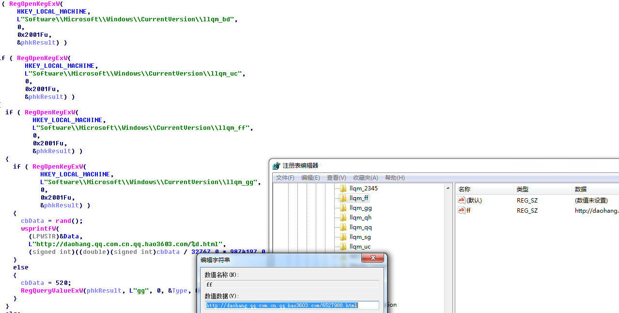Click the llqm_2345 folder icon
Image resolution: width=619 pixels, height=313 pixels.
click(343, 188)
